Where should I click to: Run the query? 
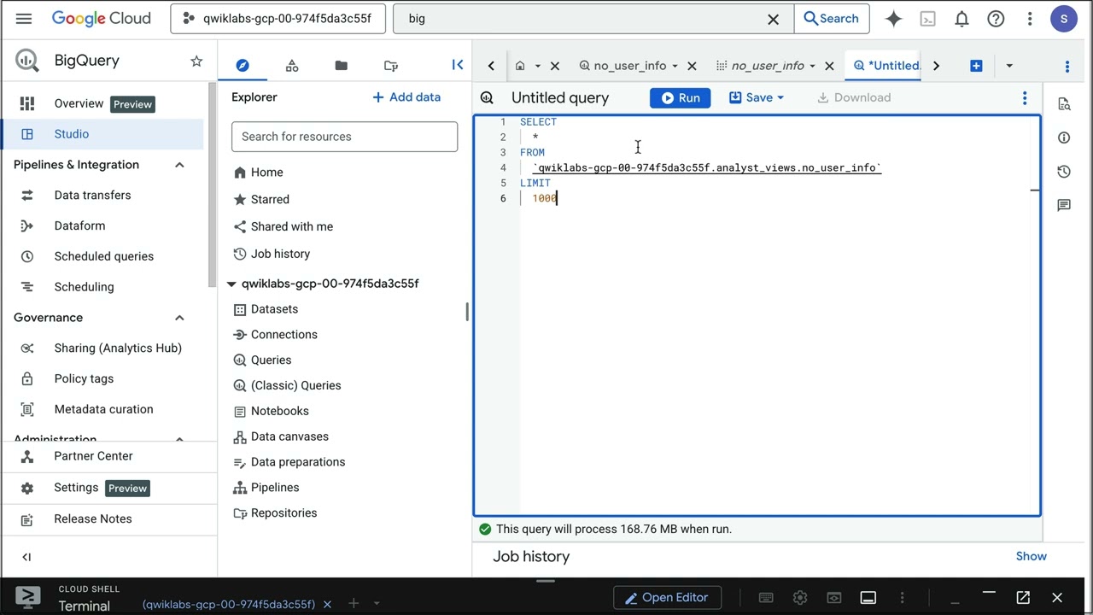(x=681, y=97)
